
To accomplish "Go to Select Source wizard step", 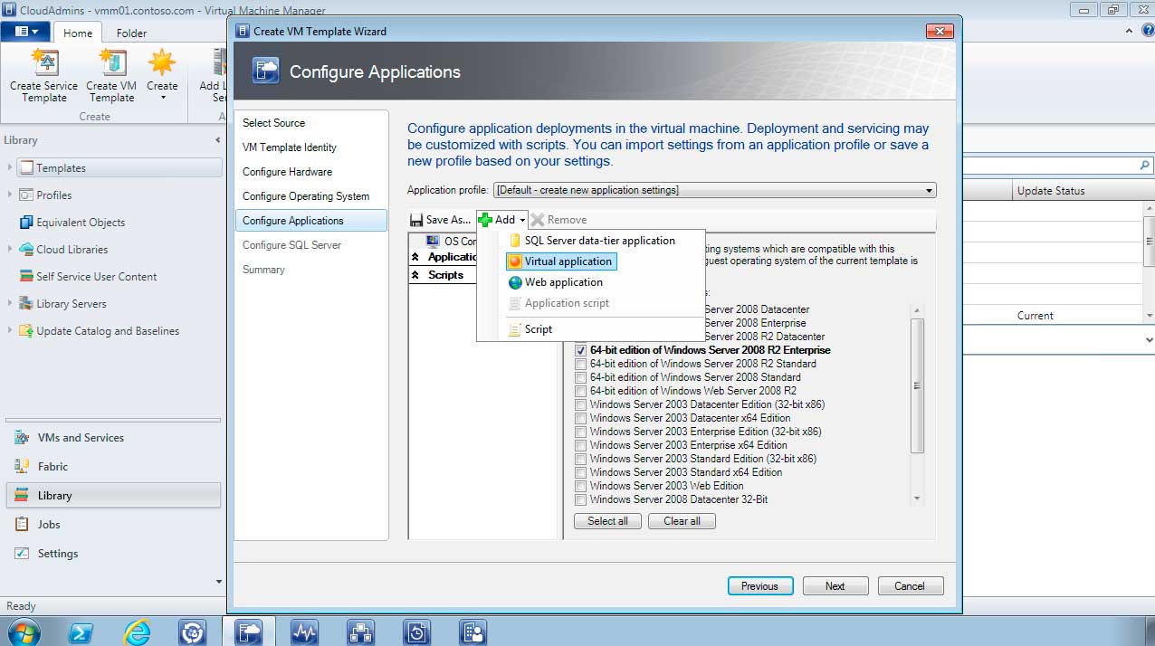I will pos(273,123).
